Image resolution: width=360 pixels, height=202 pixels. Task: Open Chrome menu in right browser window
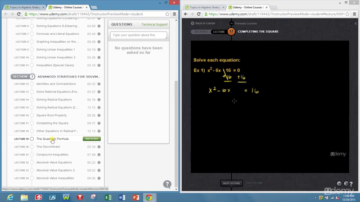tap(354, 14)
